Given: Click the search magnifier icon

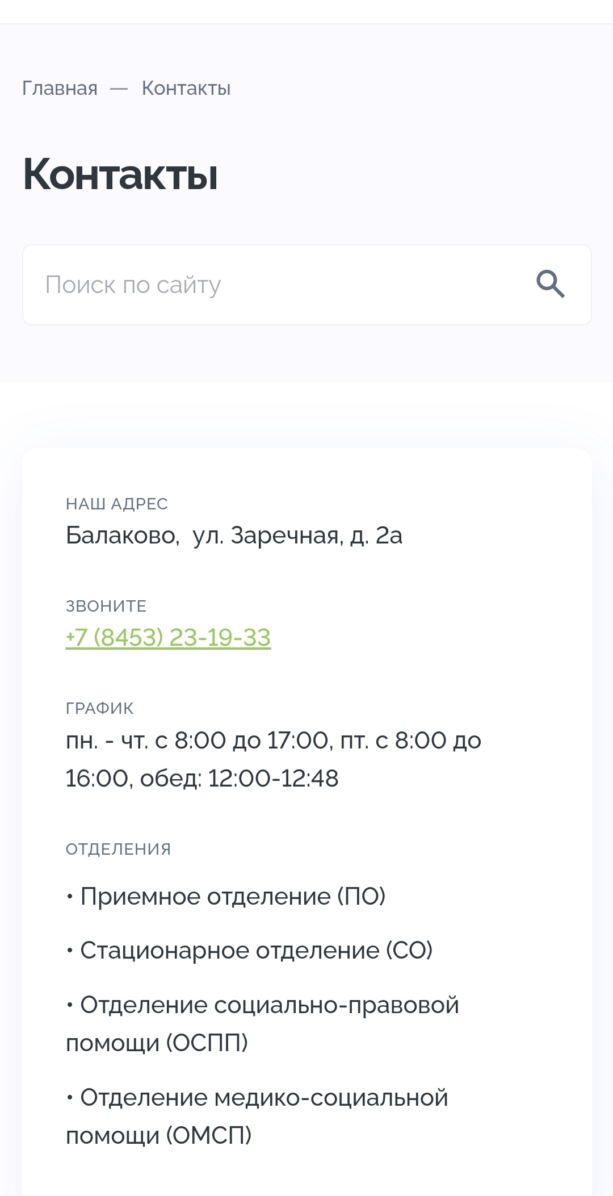Looking at the screenshot, I should click(551, 285).
